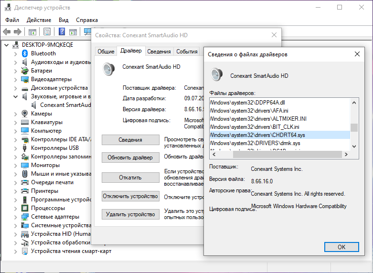Expand the Клавиатуры category
Screen dimensions: 373x273
coord(15,123)
